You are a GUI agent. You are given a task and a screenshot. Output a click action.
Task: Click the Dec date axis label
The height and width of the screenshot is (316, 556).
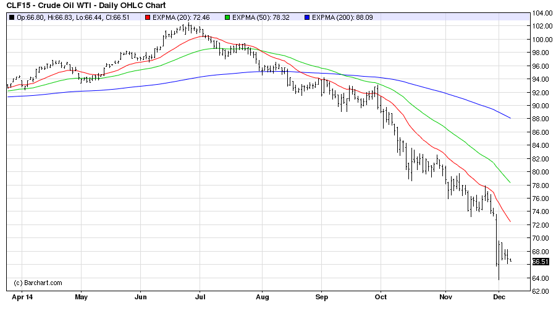point(499,297)
